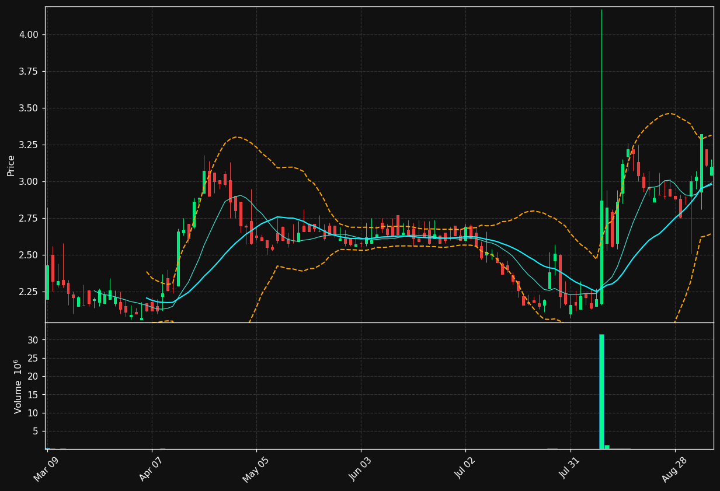Click the 2.75 price axis value
The image size is (720, 491).
[29, 219]
